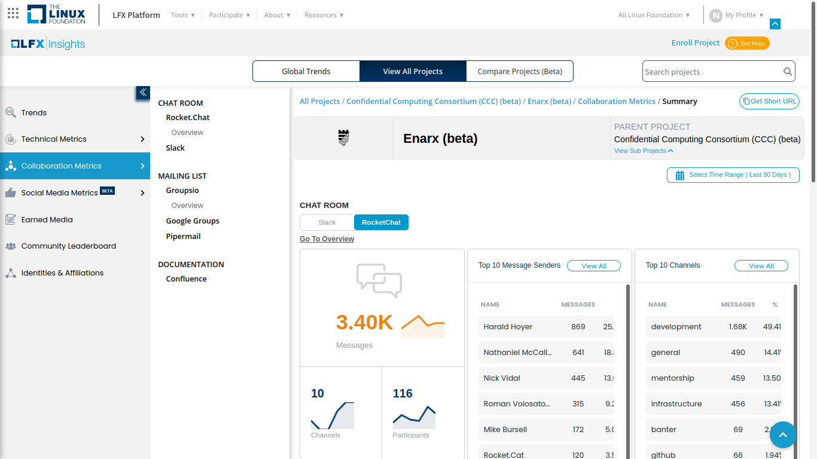Switch to Global Trends tab
The width and height of the screenshot is (817, 459).
point(306,71)
